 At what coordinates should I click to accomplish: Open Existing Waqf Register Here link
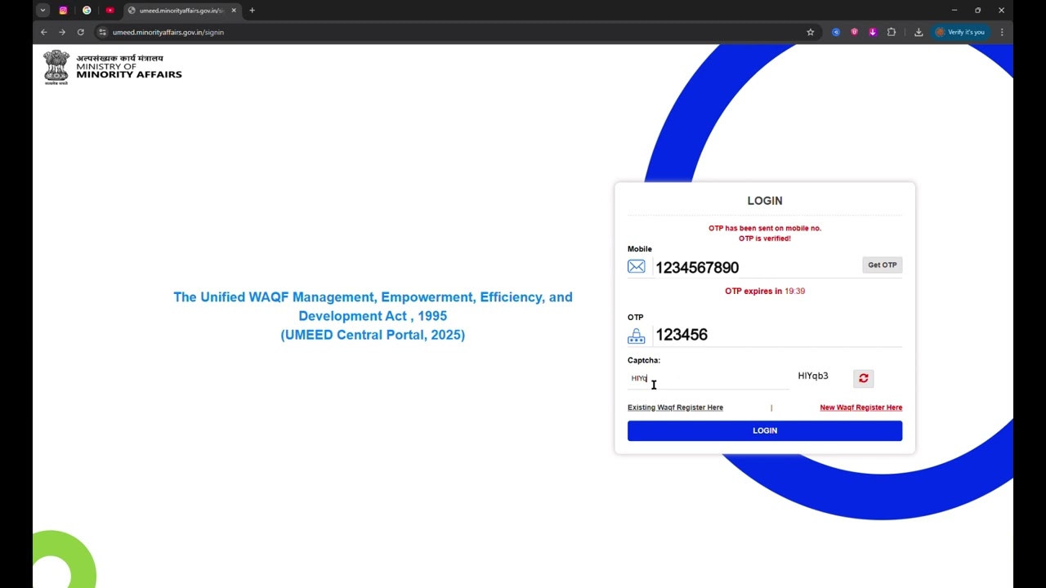pyautogui.click(x=675, y=408)
